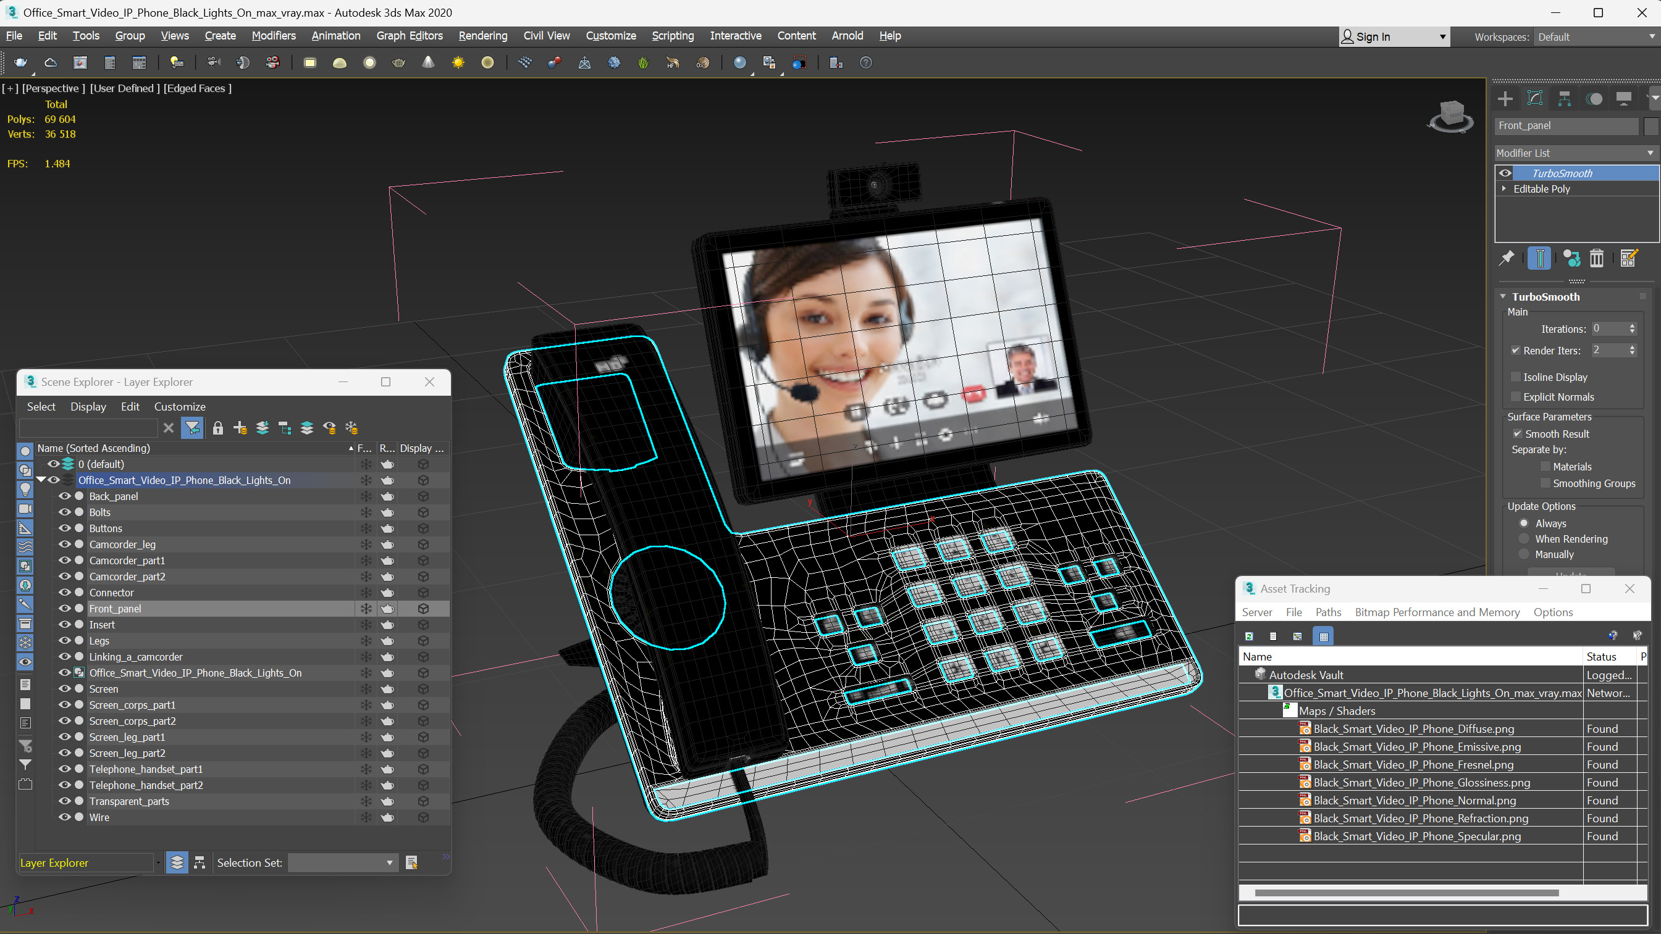
Task: Open Bitmap Performance and Memory menu
Action: [x=1437, y=612]
